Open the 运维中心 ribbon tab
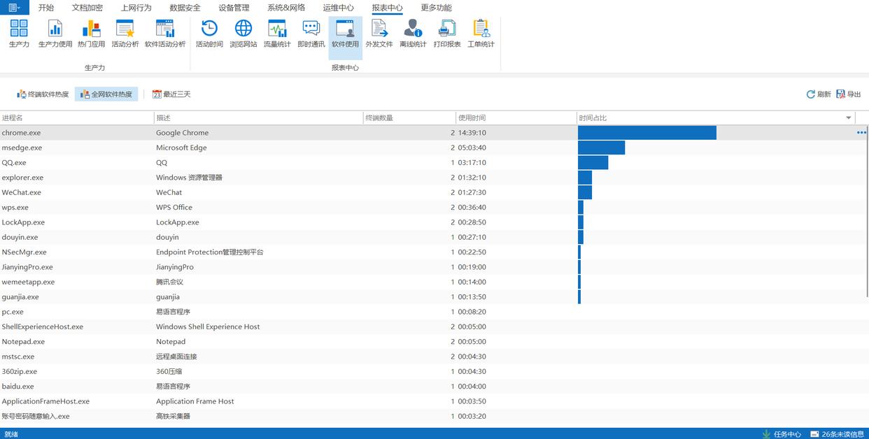This screenshot has width=869, height=439. (x=338, y=8)
